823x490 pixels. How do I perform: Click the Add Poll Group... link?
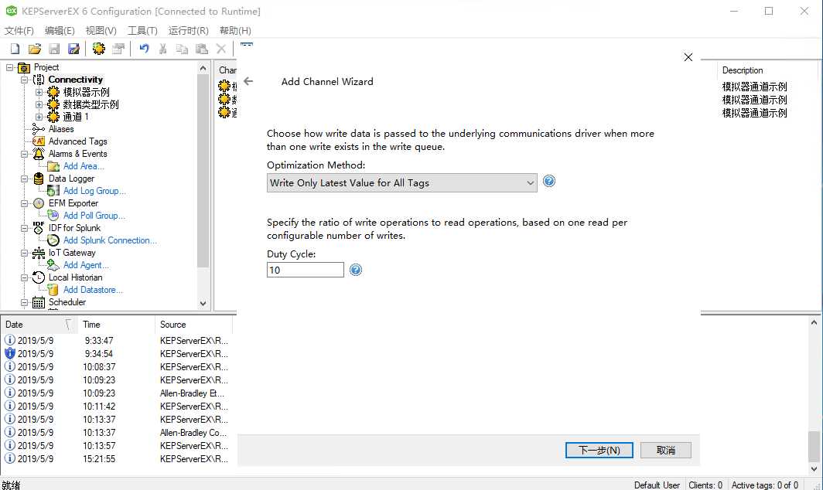point(94,216)
